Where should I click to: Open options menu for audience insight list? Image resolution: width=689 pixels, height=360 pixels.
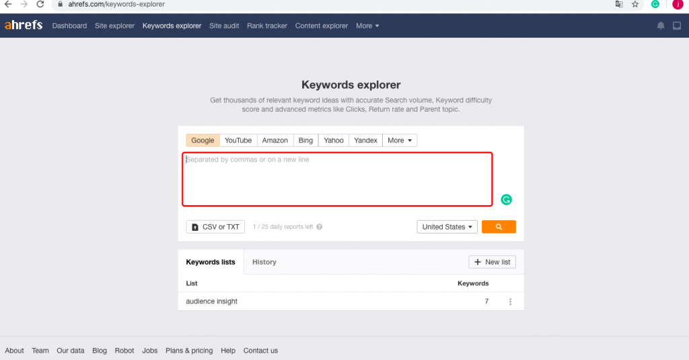coord(510,301)
